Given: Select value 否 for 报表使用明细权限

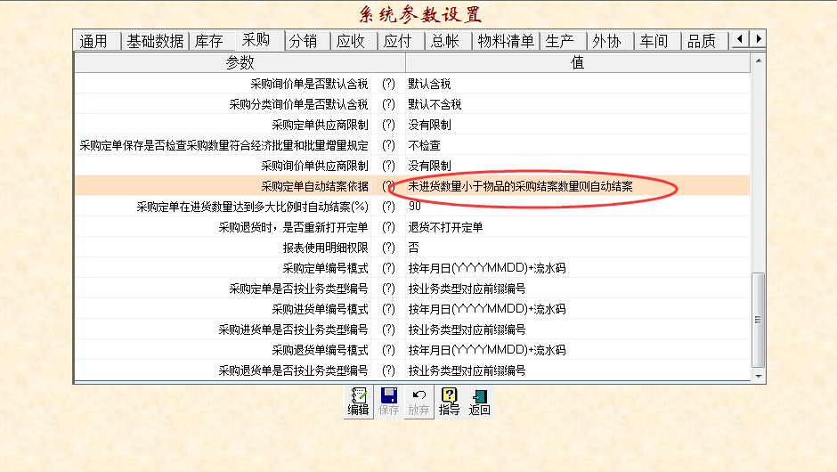Looking at the screenshot, I should point(414,248).
